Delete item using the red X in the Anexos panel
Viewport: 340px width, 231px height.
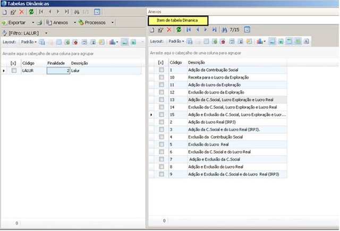169,30
